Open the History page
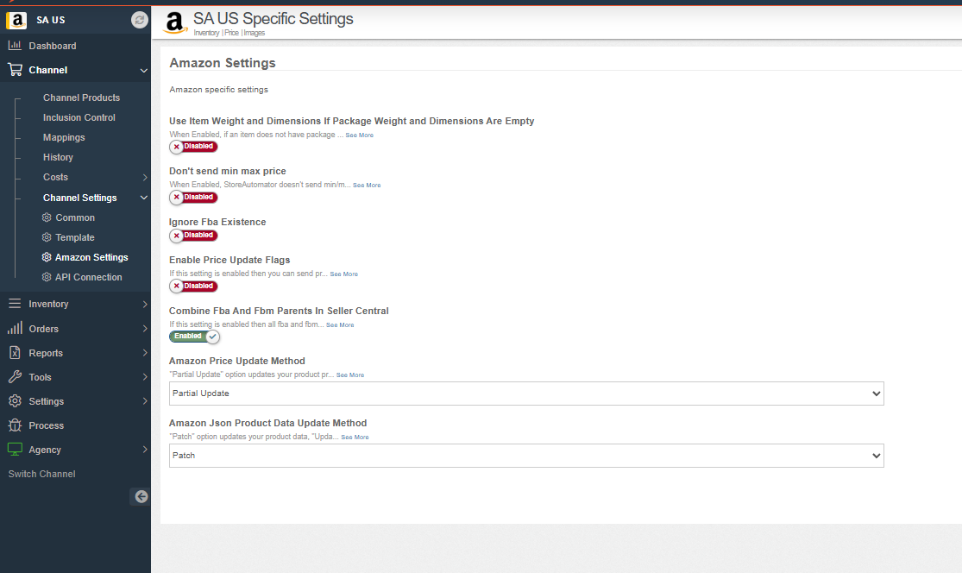Image resolution: width=962 pixels, height=573 pixels. 58,157
